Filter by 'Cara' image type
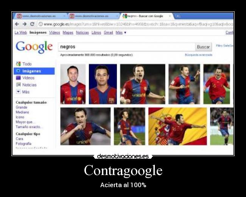Viewport: 246px width, 197px height. click(x=19, y=139)
